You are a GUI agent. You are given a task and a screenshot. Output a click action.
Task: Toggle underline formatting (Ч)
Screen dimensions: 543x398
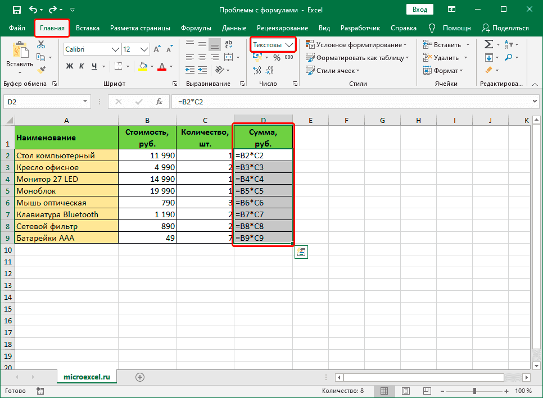(x=94, y=66)
